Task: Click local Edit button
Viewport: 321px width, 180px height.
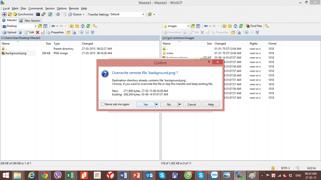Action: click(29, 32)
